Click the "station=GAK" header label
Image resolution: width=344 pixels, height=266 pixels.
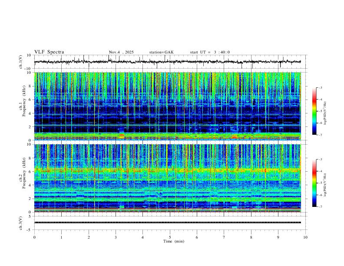[x=161, y=52]
